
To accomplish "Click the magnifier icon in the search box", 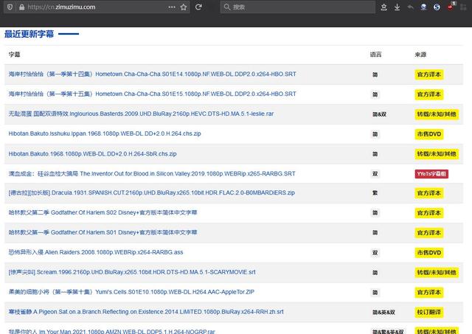I will tap(227, 7).
